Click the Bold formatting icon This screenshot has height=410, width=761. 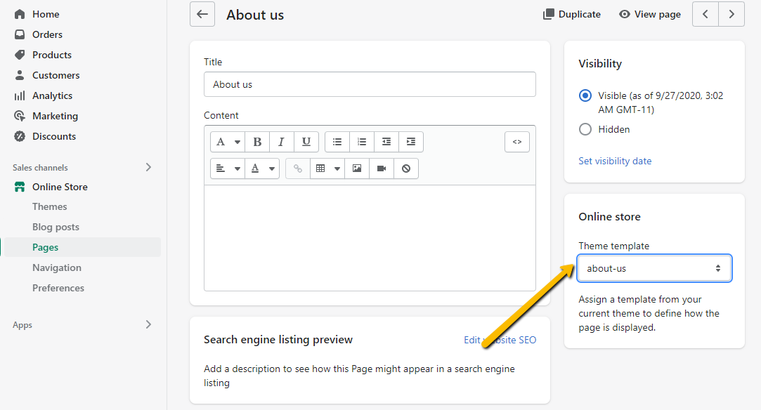[x=257, y=142]
